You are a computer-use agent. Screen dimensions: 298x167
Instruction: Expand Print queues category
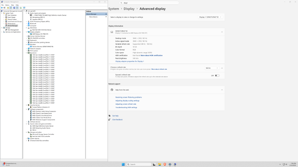pos(26,51)
